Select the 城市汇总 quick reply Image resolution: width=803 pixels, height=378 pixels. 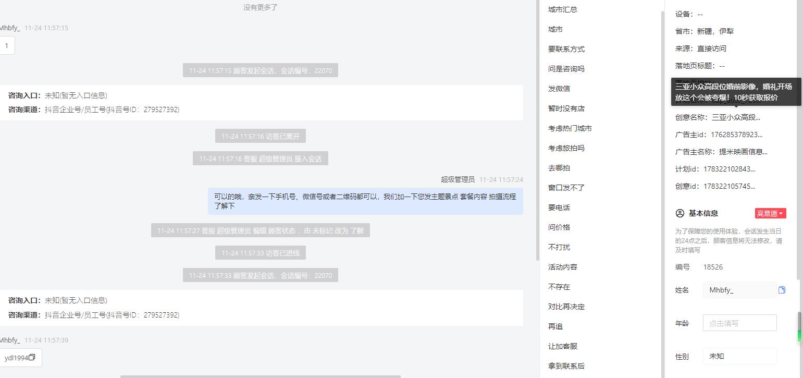tap(563, 9)
